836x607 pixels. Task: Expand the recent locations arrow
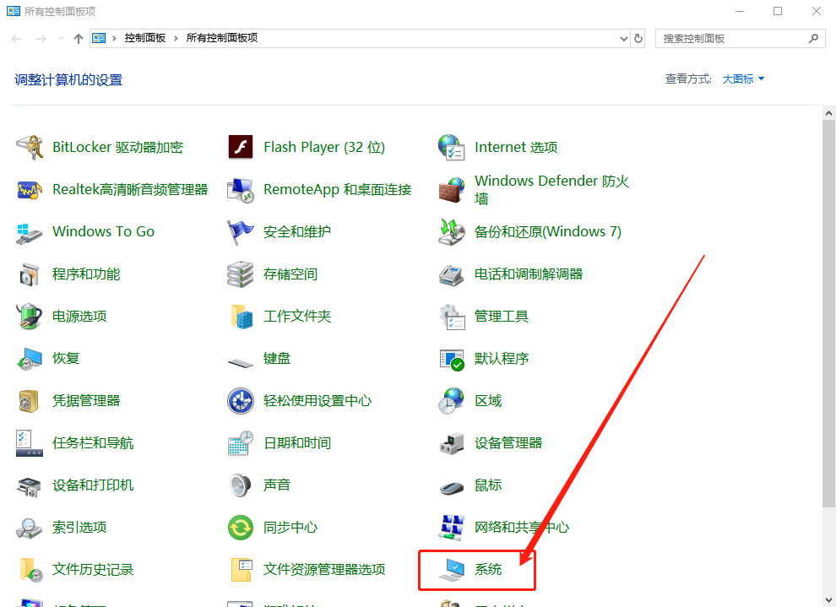62,38
